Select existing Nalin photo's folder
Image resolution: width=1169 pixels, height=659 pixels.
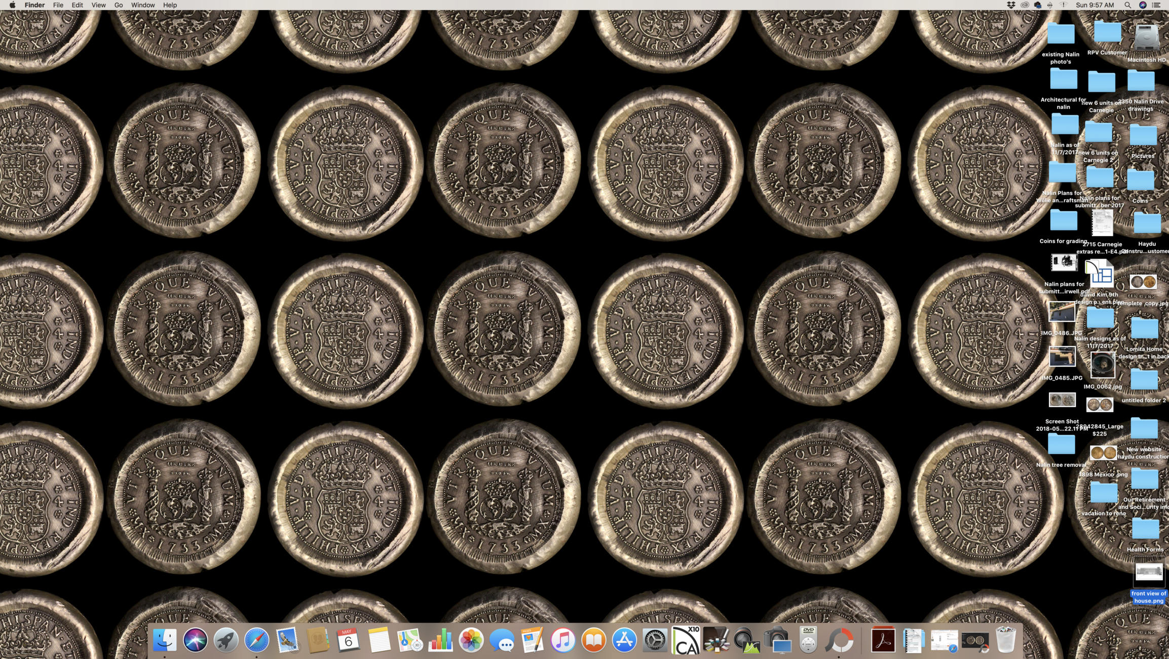tap(1061, 33)
